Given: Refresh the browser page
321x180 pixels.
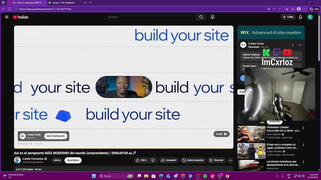Looking at the screenshot, I should pos(9,9).
